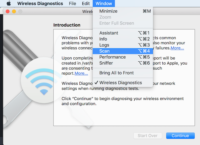Open the second More... link after 'report.'
The image size is (200, 145).
tap(81, 73)
